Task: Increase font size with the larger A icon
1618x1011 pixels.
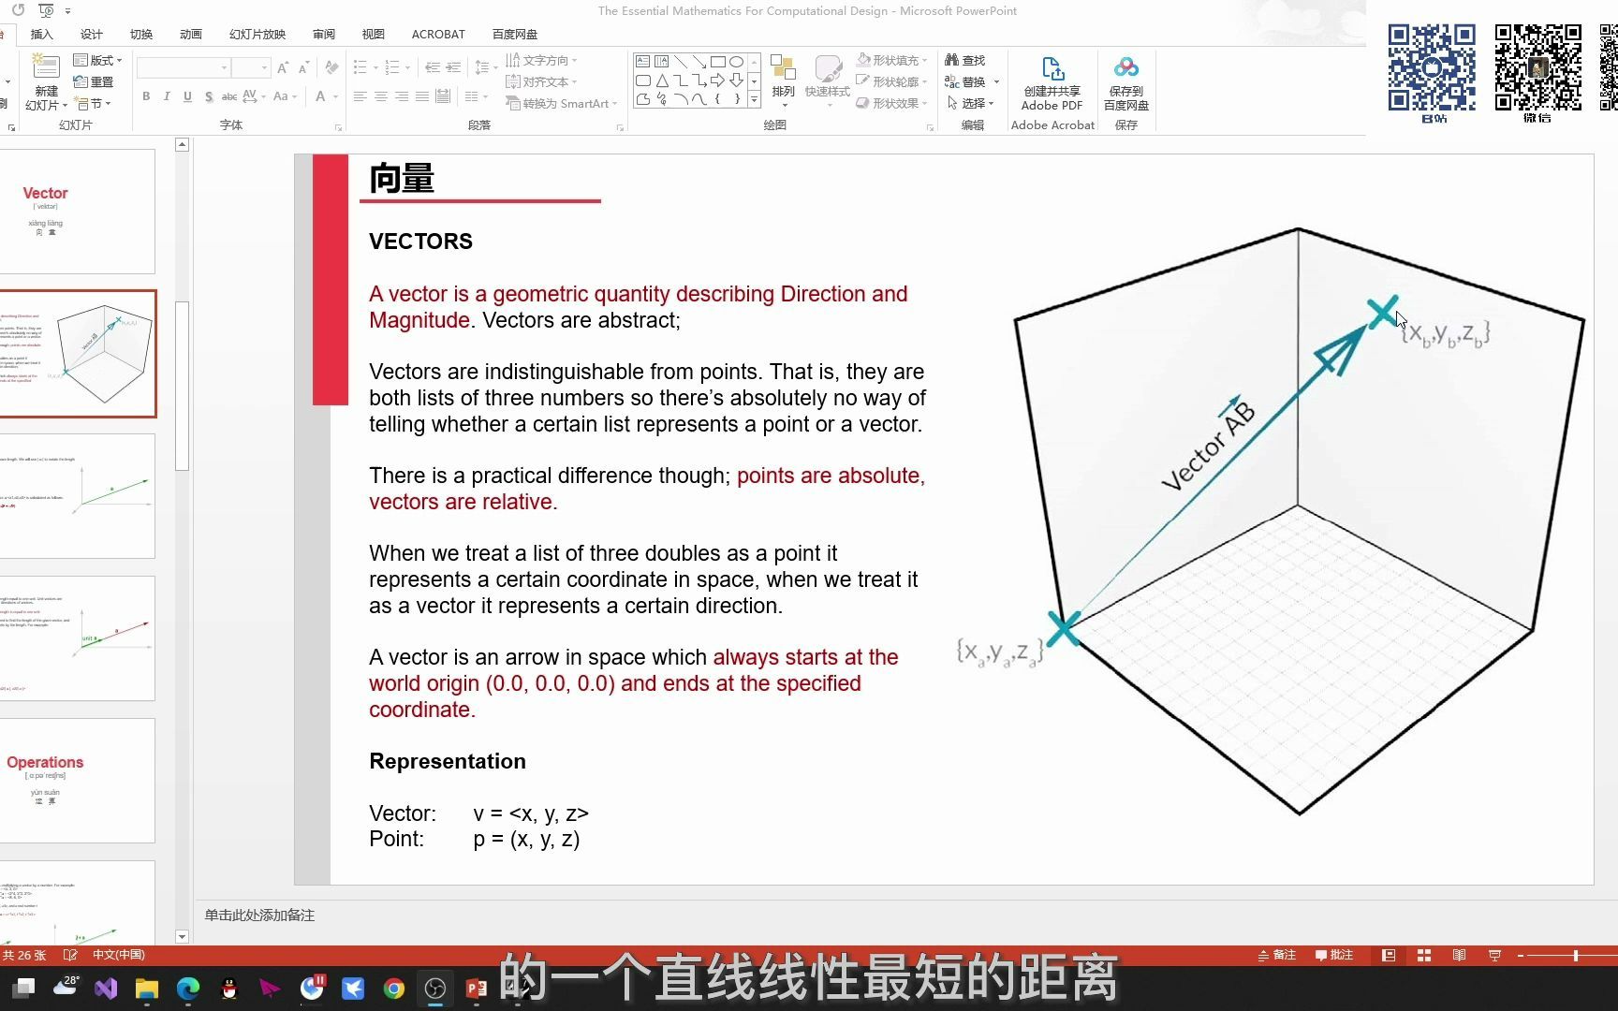Action: 283,67
